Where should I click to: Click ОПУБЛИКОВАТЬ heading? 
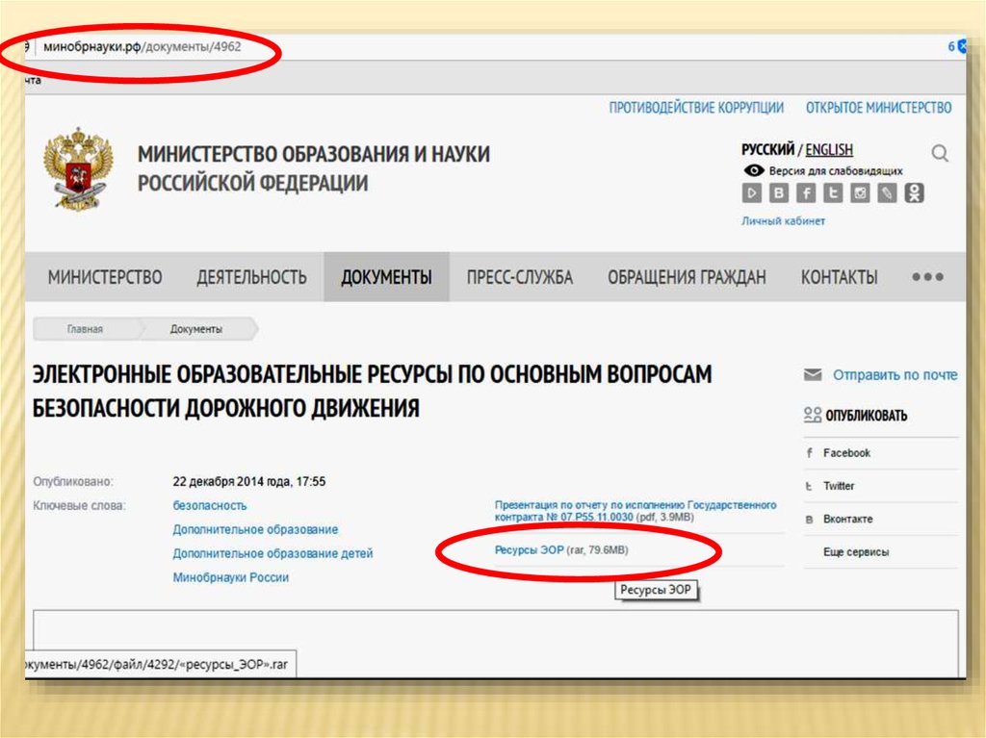[866, 416]
